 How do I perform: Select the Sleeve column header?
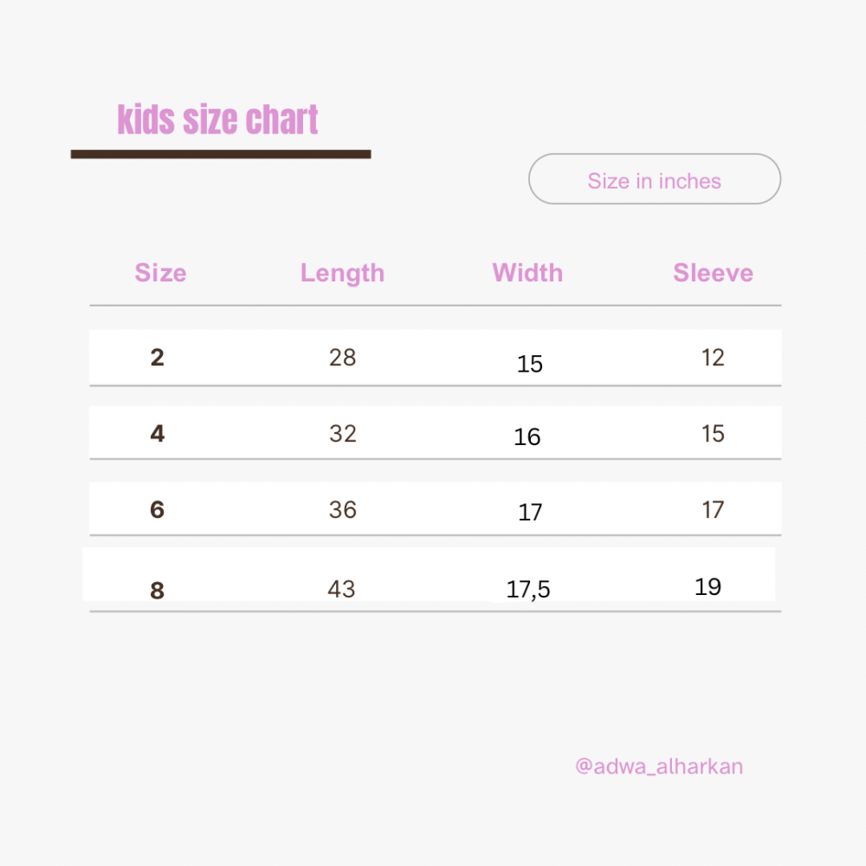click(713, 273)
